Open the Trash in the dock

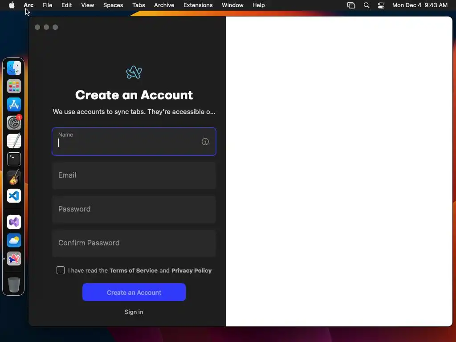coord(14,285)
